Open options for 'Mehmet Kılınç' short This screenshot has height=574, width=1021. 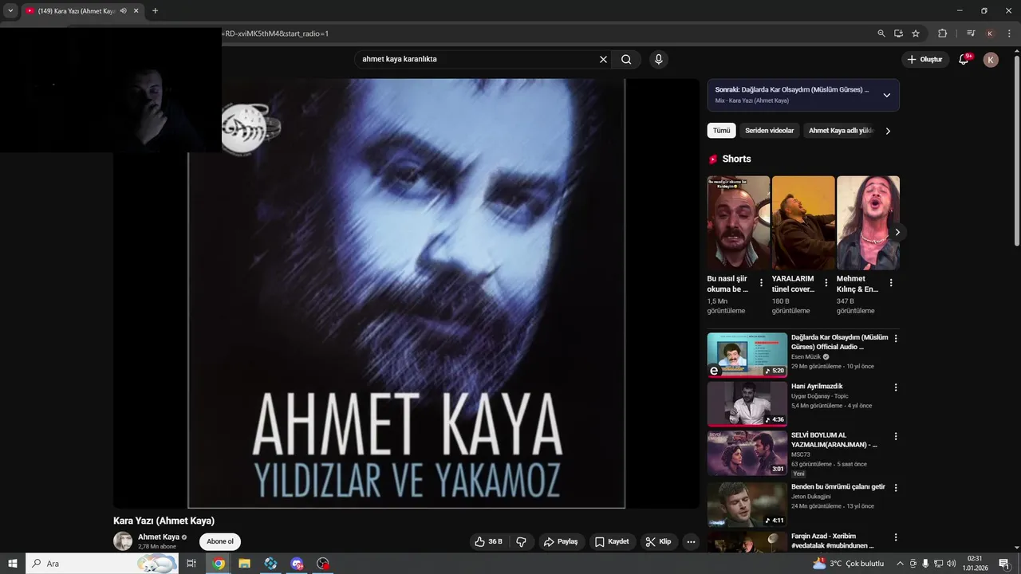click(890, 283)
